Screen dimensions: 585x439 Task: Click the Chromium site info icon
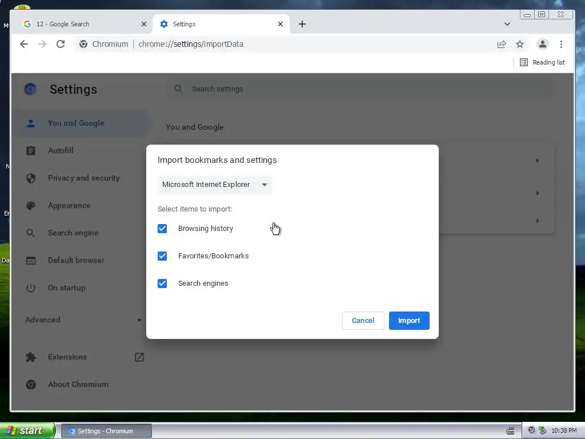pos(83,44)
